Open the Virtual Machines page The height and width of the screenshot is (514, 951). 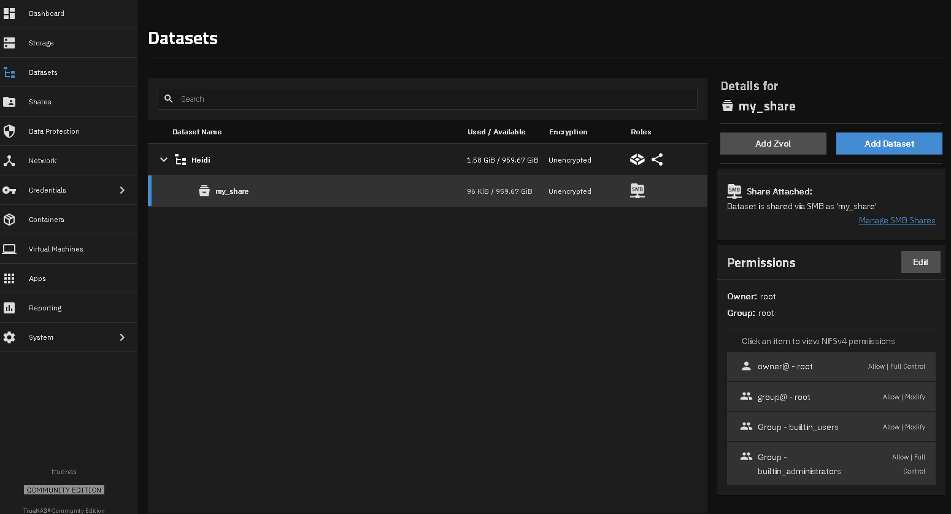coord(56,249)
